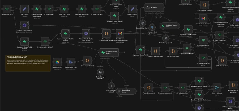Select the YCloud Audio/Archivo HTTP node

[24, 25]
